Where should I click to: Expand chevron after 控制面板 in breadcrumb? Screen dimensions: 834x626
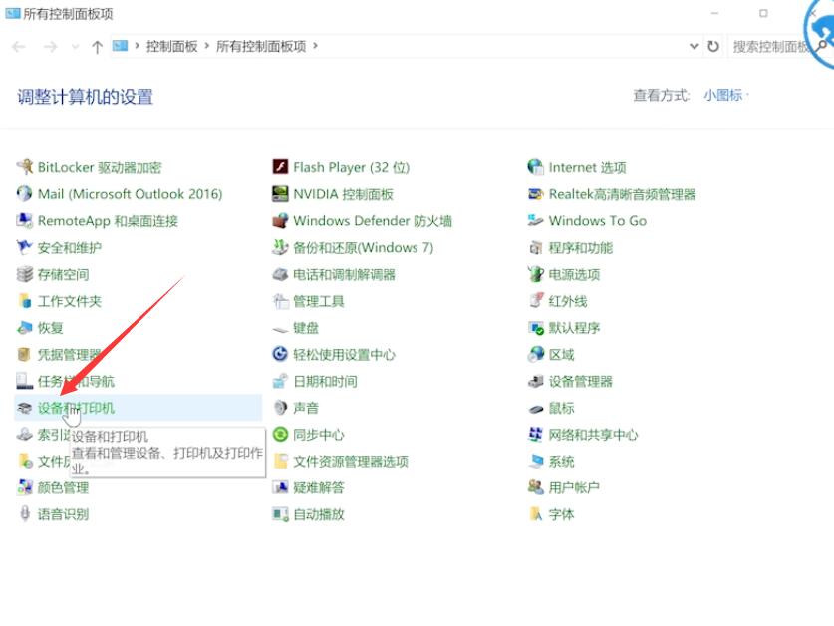coord(207,46)
